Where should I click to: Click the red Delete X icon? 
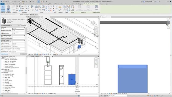(51, 11)
